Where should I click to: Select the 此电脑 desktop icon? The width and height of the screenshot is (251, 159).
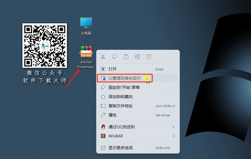(x=86, y=26)
